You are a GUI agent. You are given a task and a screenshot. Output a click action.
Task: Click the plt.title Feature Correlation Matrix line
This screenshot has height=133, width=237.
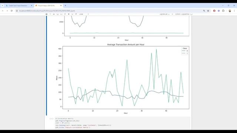click(x=73, y=127)
